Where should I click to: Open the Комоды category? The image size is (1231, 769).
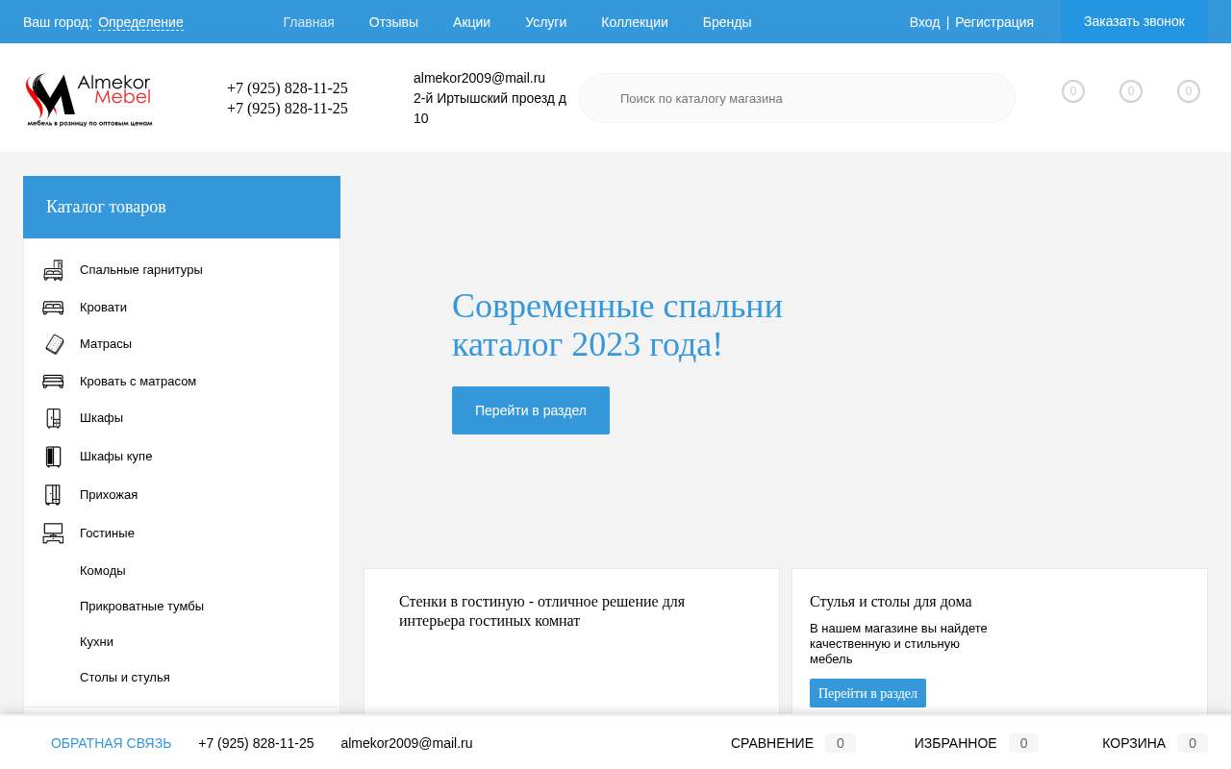(103, 571)
